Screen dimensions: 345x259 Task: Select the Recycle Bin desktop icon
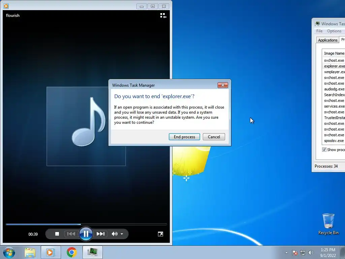(x=328, y=224)
